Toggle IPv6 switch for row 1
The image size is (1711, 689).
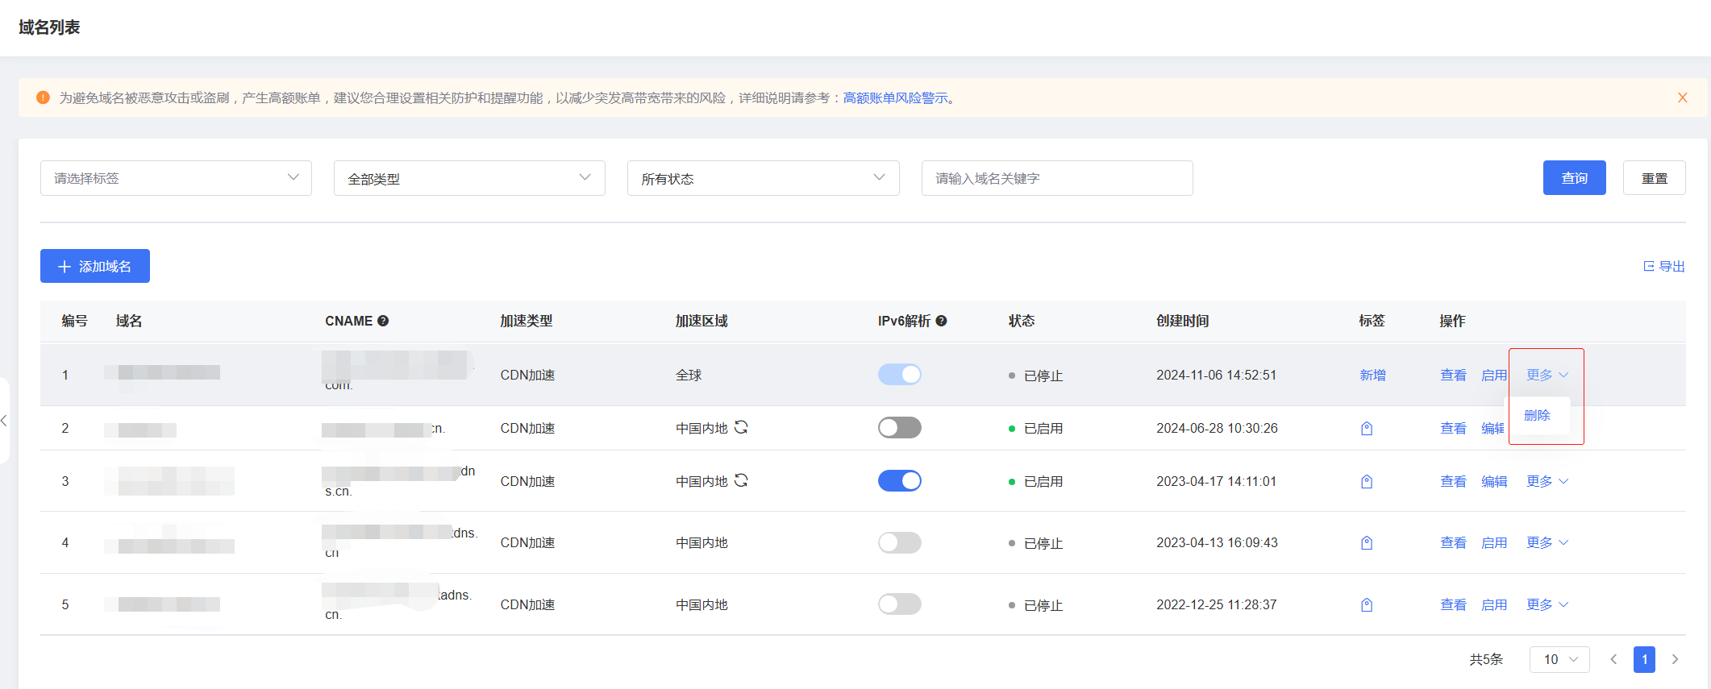coord(900,375)
